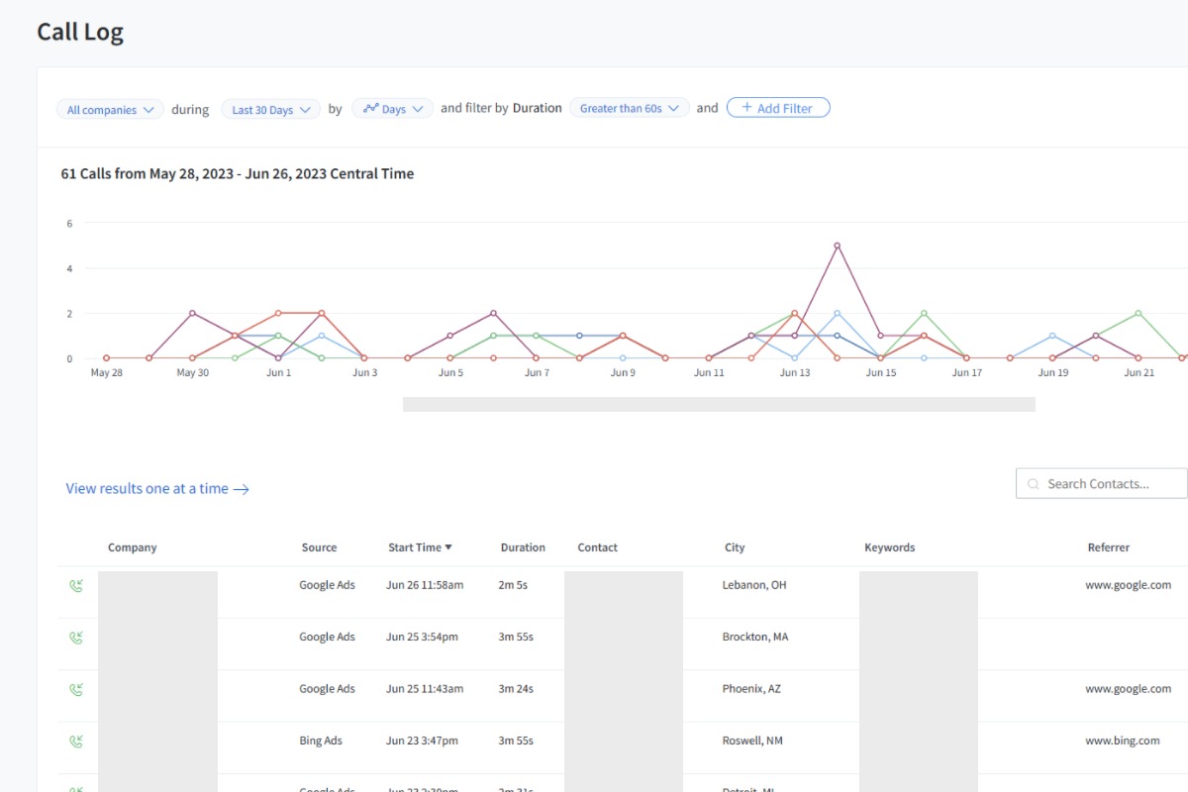Open the Last 30 Days date range dropdown
The image size is (1188, 792).
(x=270, y=109)
